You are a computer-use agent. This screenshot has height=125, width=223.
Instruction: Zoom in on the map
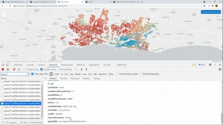pos(3,12)
